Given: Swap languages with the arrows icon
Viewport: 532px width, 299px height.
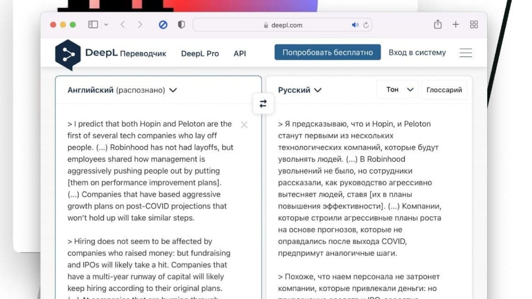Looking at the screenshot, I should pos(263,104).
